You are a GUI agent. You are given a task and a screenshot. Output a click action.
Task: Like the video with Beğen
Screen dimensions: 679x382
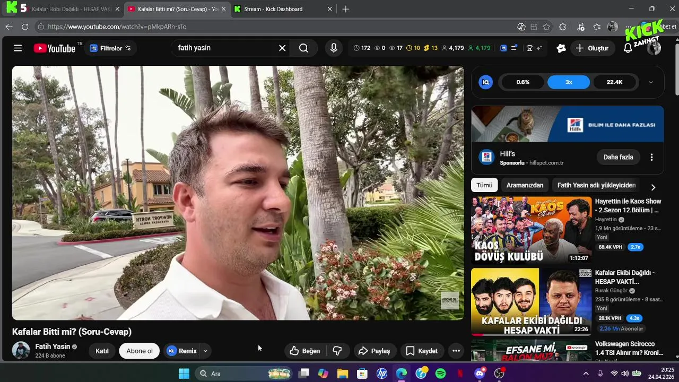305,351
